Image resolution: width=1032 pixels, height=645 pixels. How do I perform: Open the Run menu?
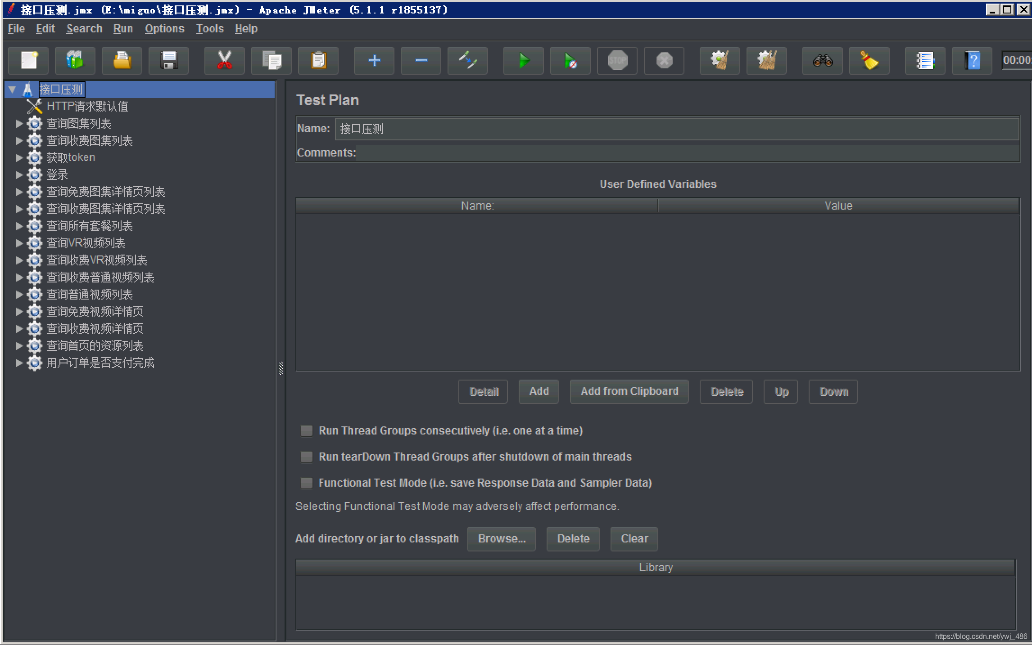click(x=123, y=29)
